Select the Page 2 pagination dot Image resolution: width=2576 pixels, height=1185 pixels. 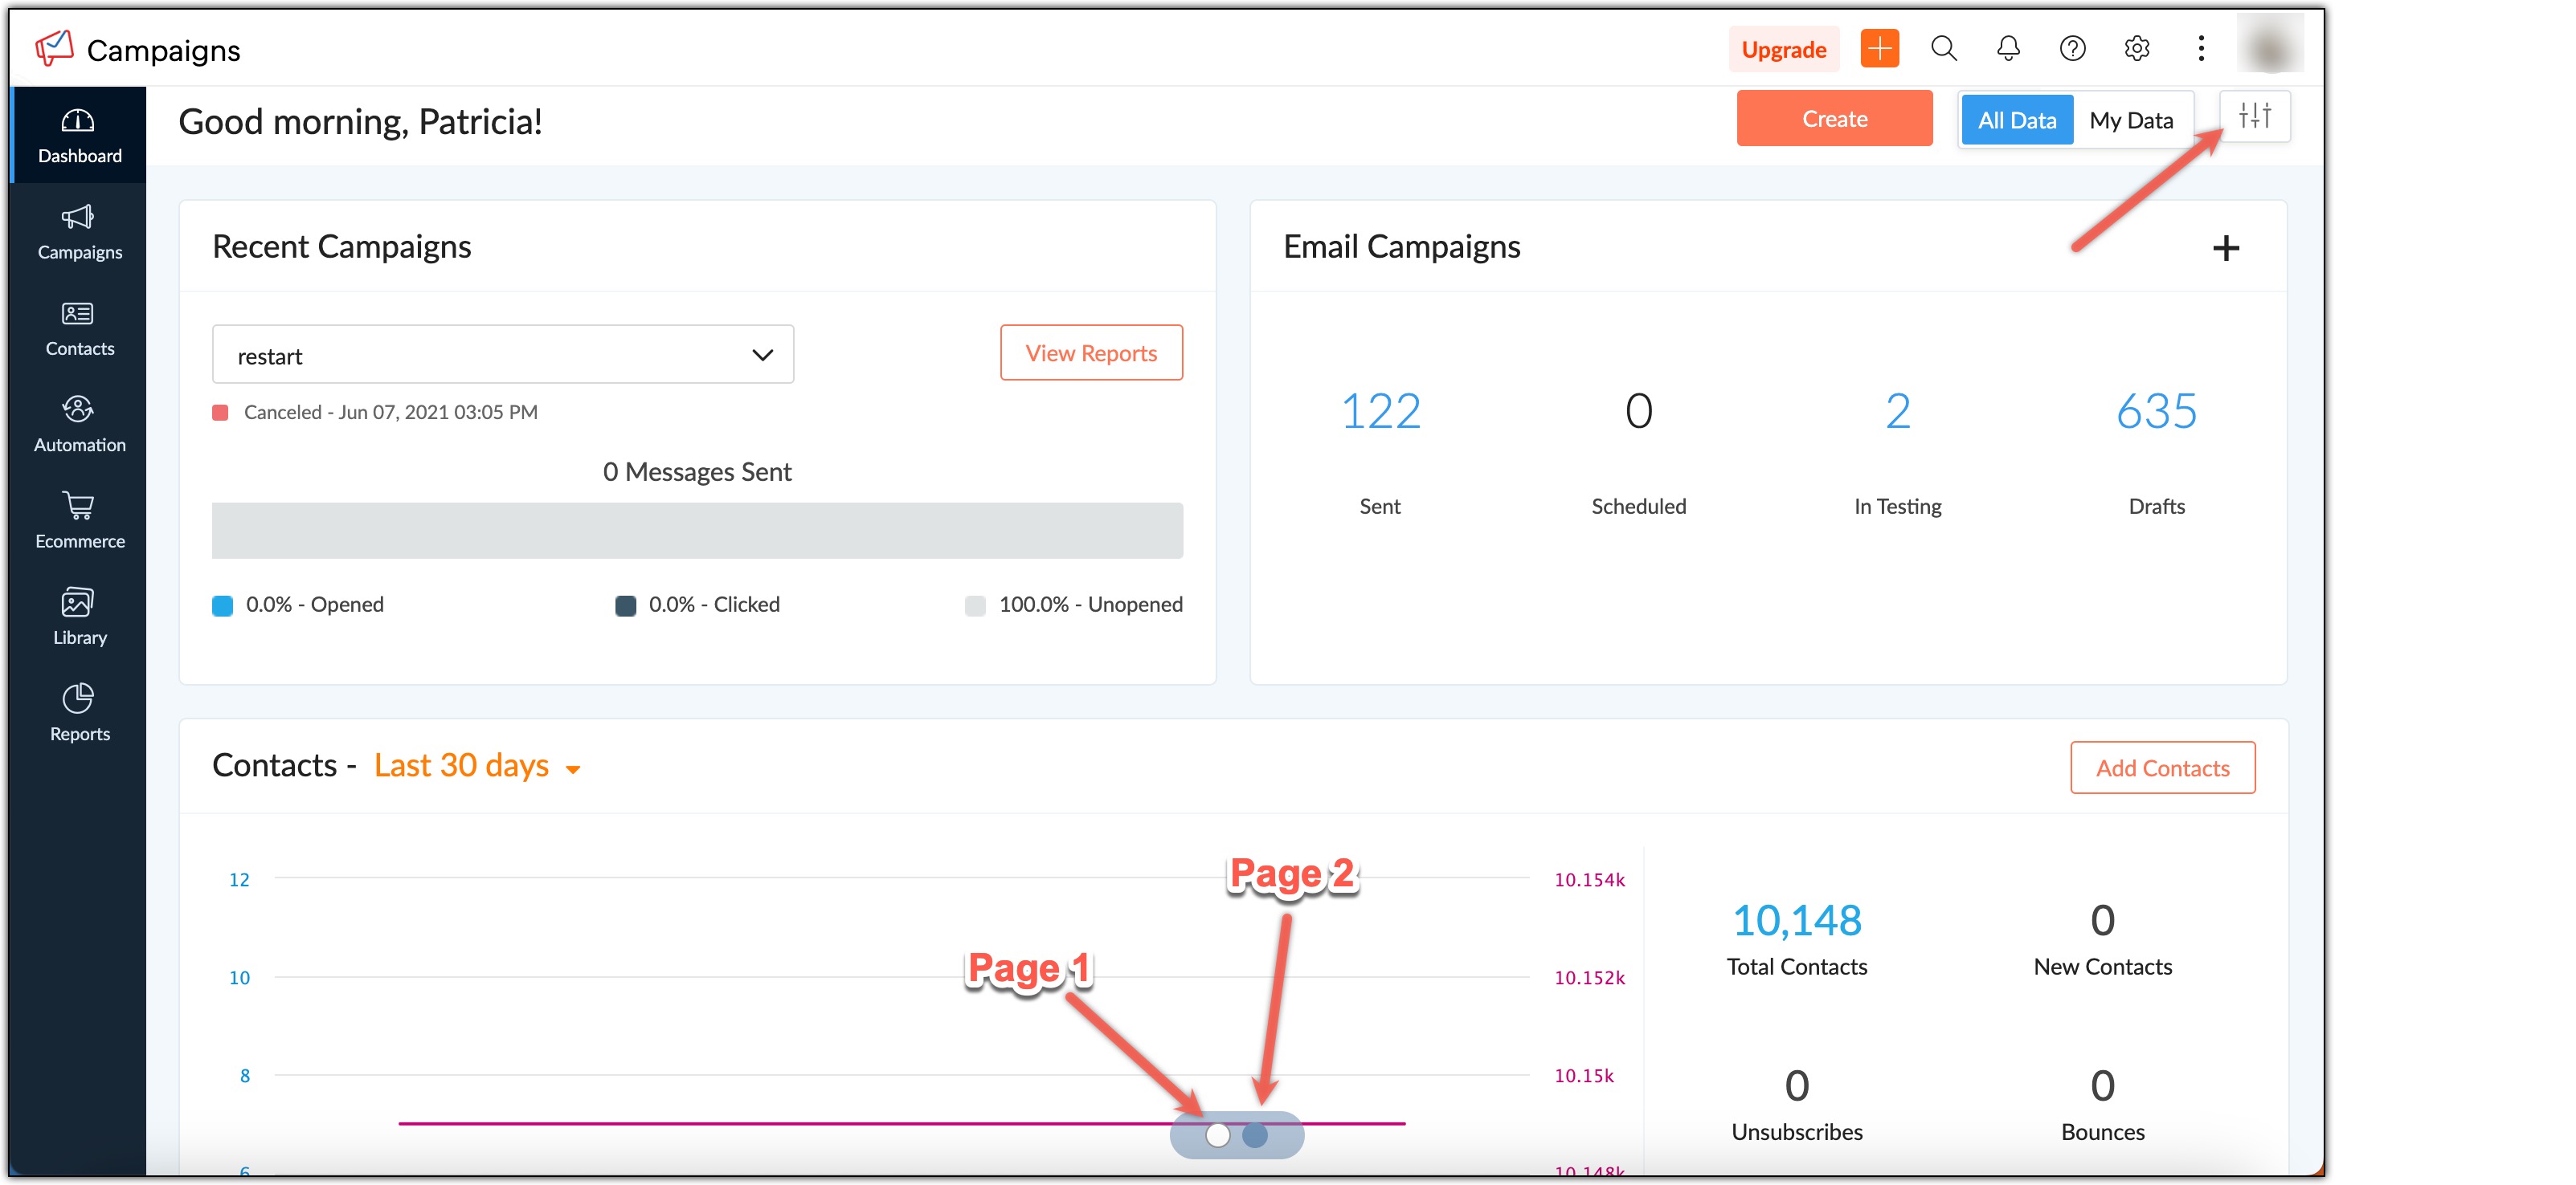pyautogui.click(x=1255, y=1135)
